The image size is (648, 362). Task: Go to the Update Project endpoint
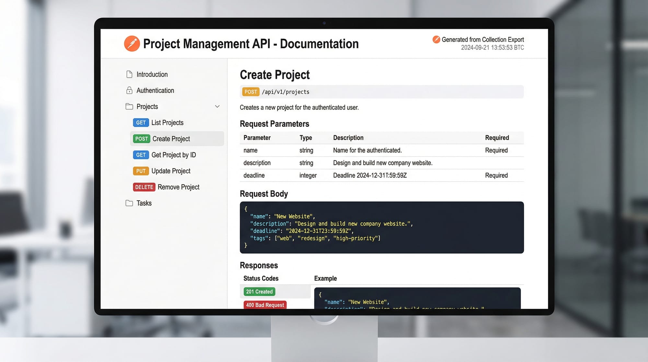171,171
